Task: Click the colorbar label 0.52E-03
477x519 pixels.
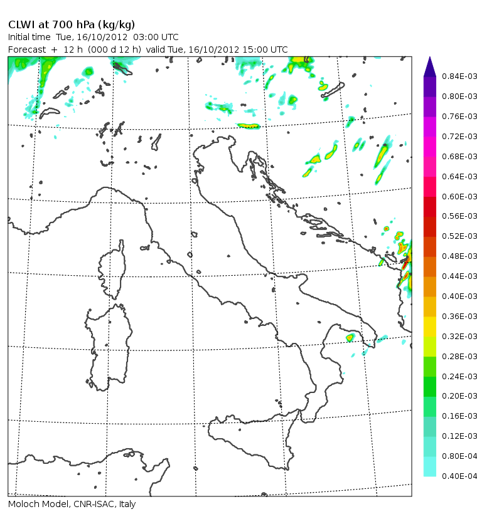Action: (x=459, y=236)
